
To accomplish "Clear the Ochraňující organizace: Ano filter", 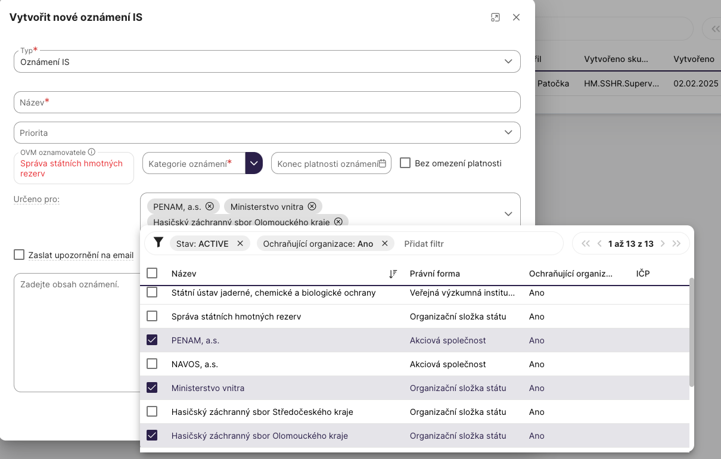I will coord(384,243).
